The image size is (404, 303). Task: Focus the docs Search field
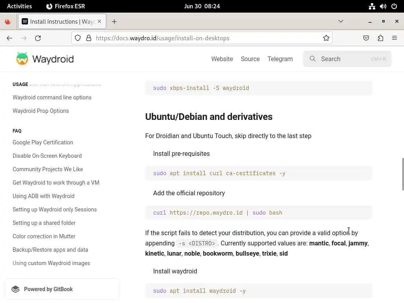347,59
